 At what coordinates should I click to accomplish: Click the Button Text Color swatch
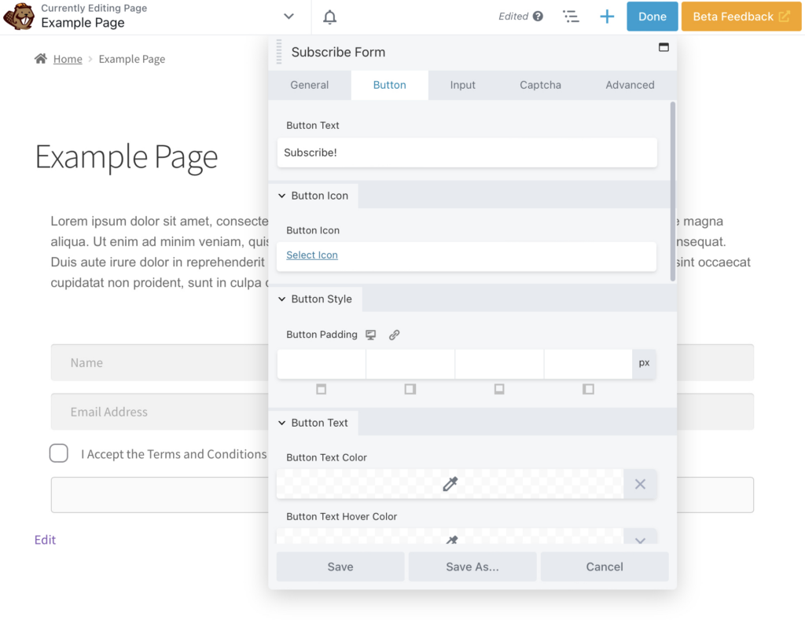[x=362, y=484]
